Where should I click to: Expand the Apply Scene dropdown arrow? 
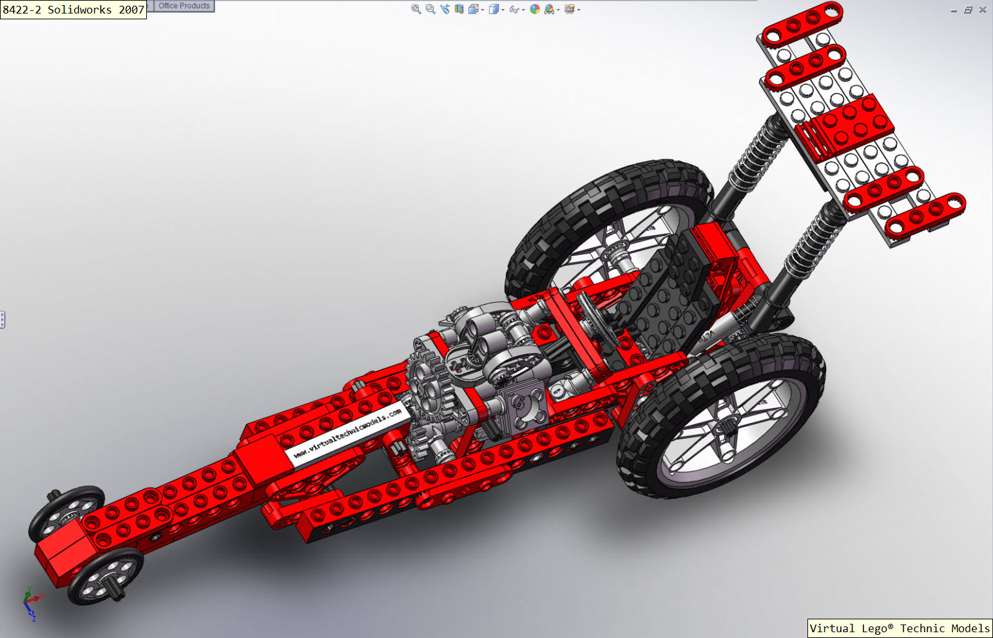[x=558, y=10]
